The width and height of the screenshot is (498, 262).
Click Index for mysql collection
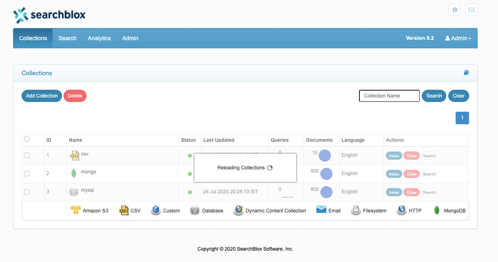pyautogui.click(x=394, y=192)
